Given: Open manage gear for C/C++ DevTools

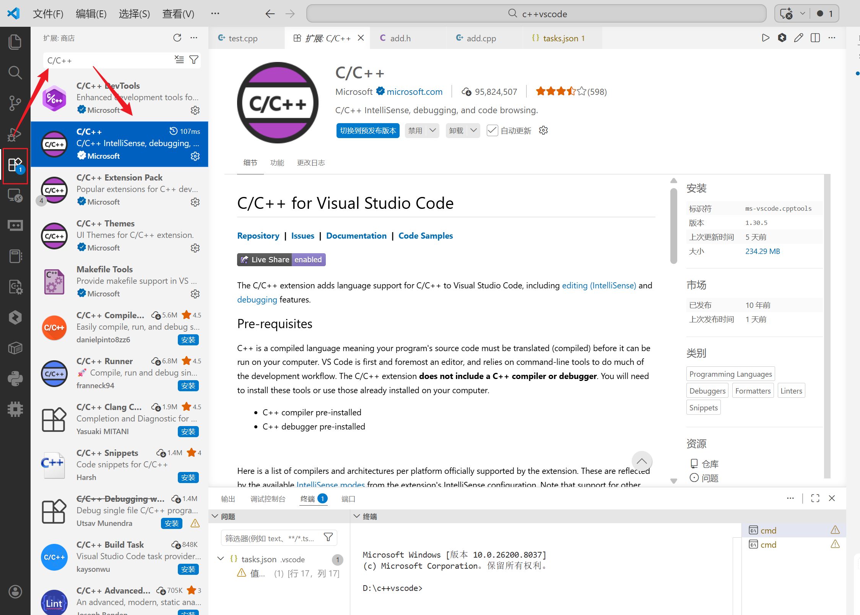Looking at the screenshot, I should pyautogui.click(x=195, y=110).
